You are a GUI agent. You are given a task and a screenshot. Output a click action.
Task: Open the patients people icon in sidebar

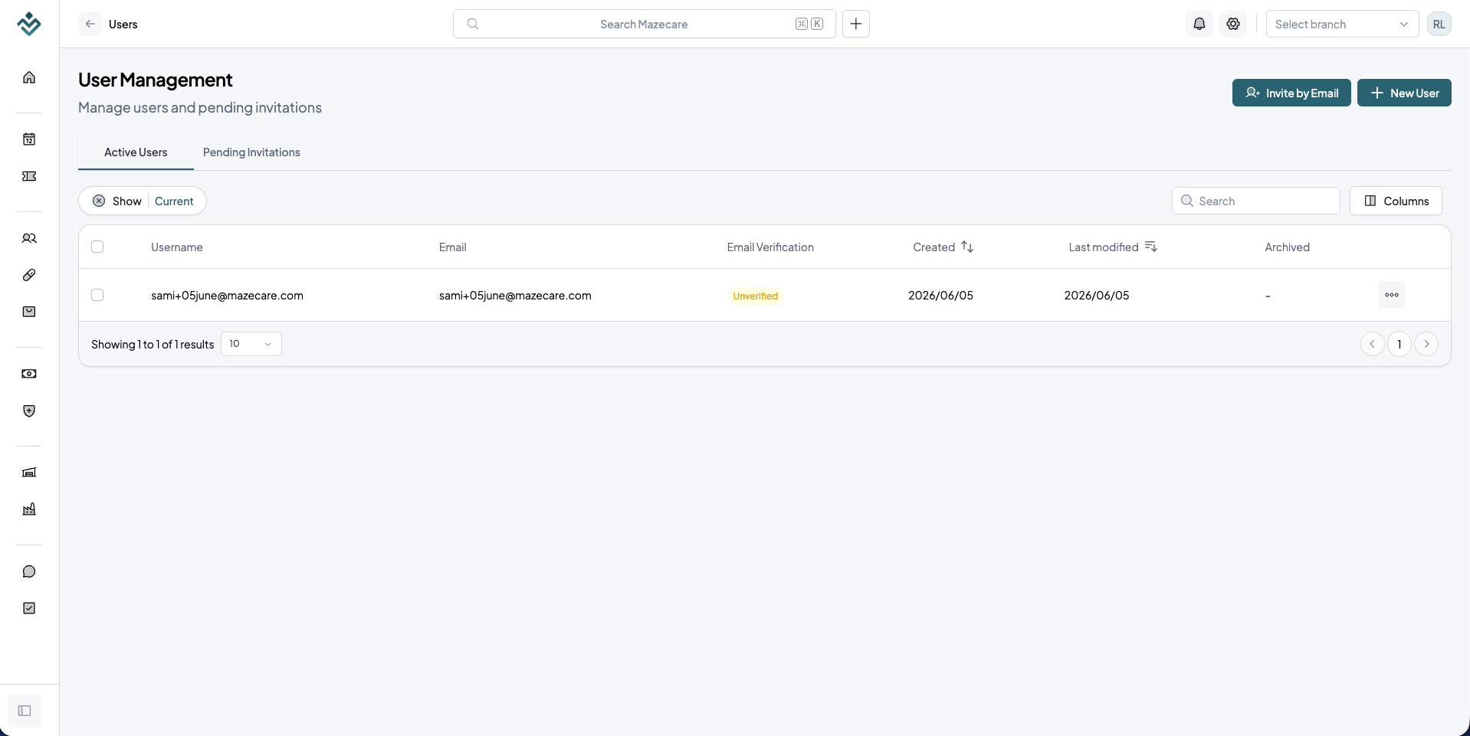(29, 238)
